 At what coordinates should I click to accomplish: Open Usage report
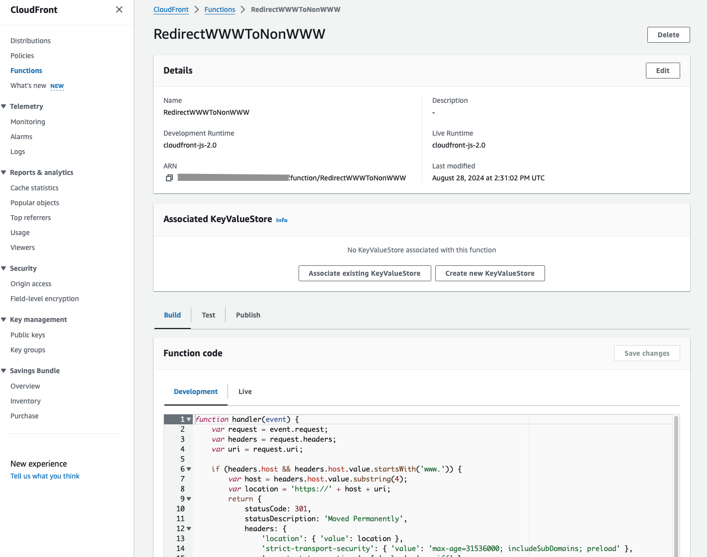click(20, 233)
